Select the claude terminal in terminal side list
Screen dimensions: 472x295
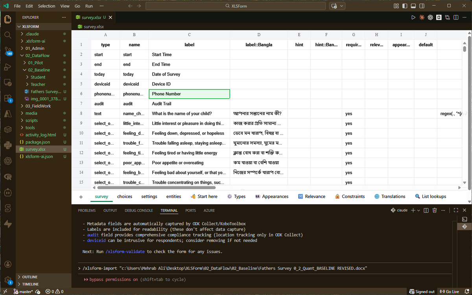click(465, 227)
